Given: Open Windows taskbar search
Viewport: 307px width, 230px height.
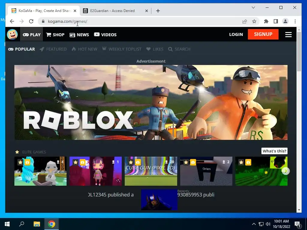Looking at the screenshot, I should coord(22,224).
